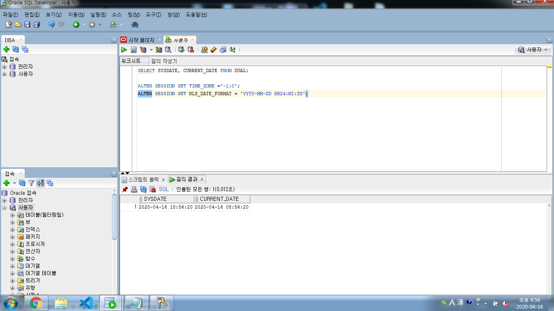
Task: Toggle schema browser button in 접속 panel
Action: point(41,183)
